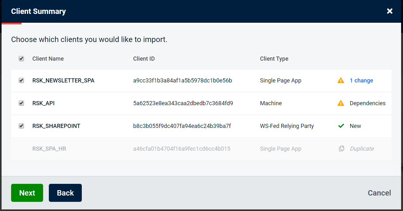Viewport: 403px width, 211px height.
Task: Click the Client ID column header
Action: [x=144, y=59]
